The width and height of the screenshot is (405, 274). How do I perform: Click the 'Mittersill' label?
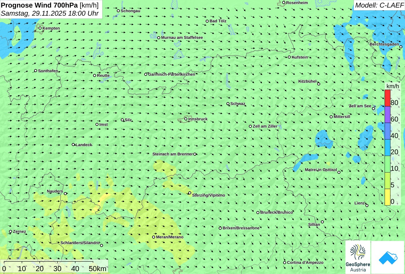(342, 117)
